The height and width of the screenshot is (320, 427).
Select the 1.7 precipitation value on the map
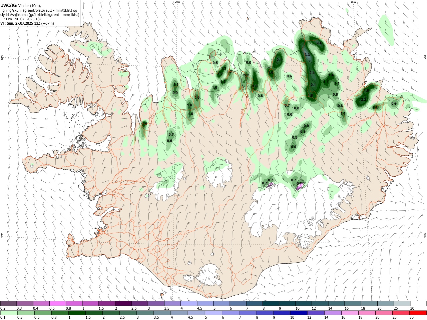click(x=220, y=74)
